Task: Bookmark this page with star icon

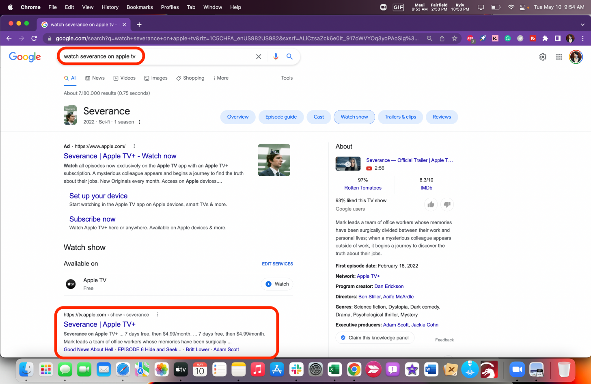Action: point(455,38)
